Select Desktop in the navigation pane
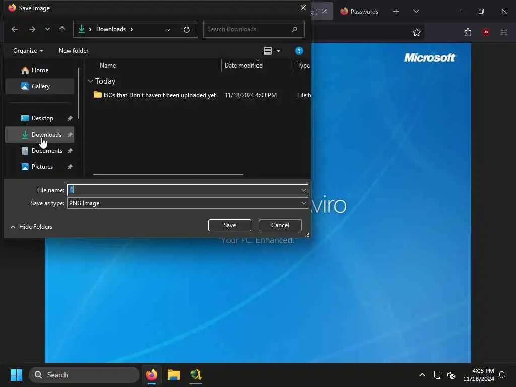Viewport: 516px width, 387px height. [39, 118]
